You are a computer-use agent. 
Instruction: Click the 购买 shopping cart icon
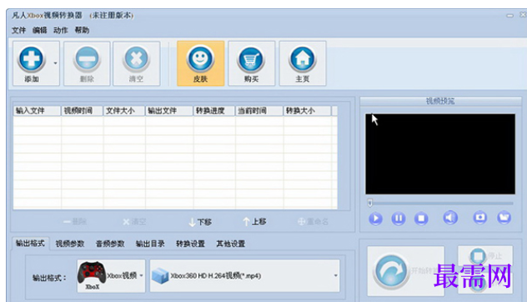click(251, 59)
